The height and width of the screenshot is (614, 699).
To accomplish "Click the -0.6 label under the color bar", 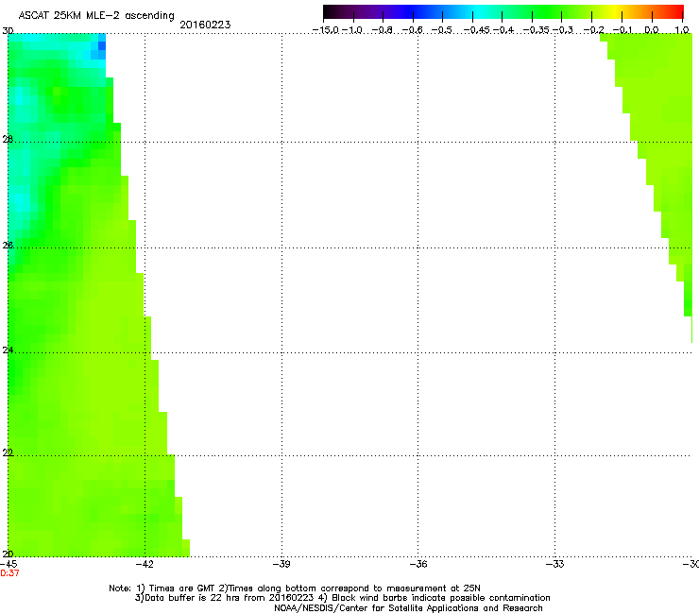I will pyautogui.click(x=412, y=30).
